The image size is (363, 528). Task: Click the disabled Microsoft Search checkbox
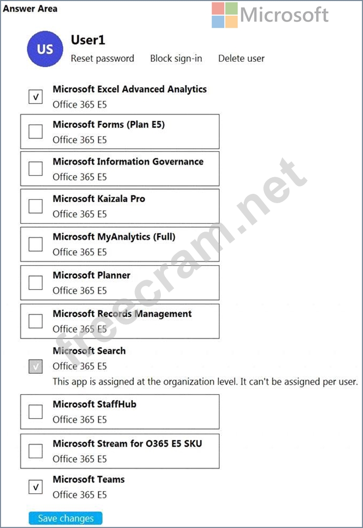35,366
